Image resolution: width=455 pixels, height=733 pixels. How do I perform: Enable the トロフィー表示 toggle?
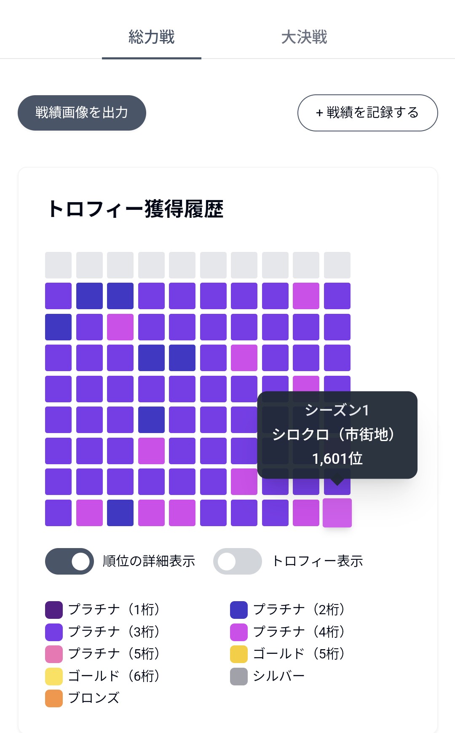(238, 561)
